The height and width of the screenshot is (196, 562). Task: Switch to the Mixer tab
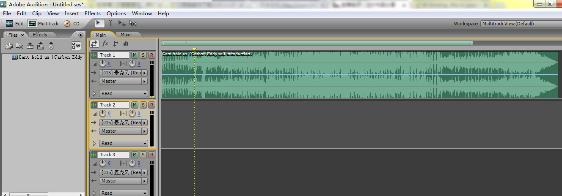point(126,35)
